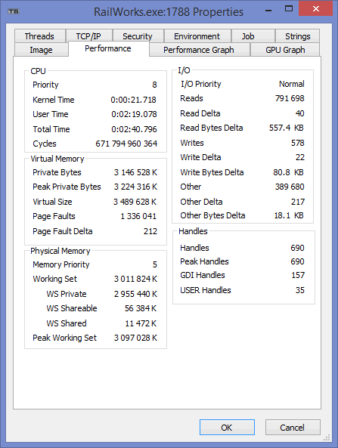The width and height of the screenshot is (338, 448).
Task: Click Peak Working Set value 3 097 028 K
Action: pos(135,338)
